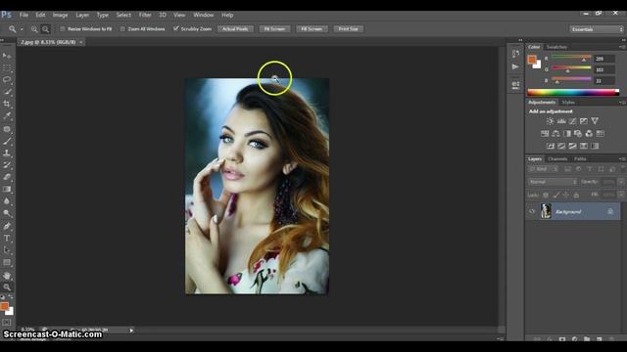Open the Essentials workspace dropdown
This screenshot has width=627, height=352.
(x=597, y=29)
